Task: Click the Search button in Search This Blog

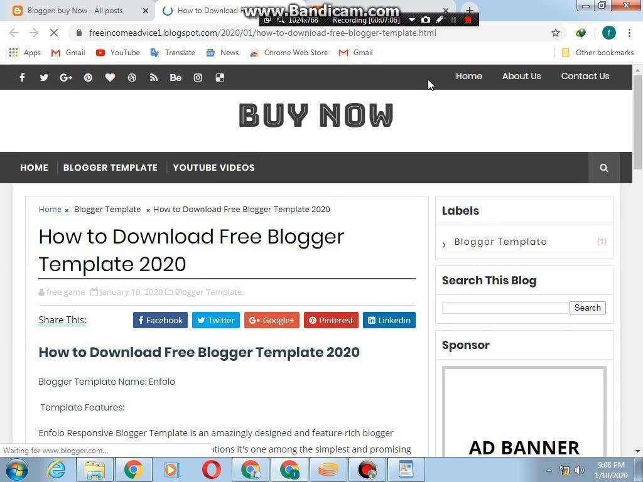Action: click(587, 308)
